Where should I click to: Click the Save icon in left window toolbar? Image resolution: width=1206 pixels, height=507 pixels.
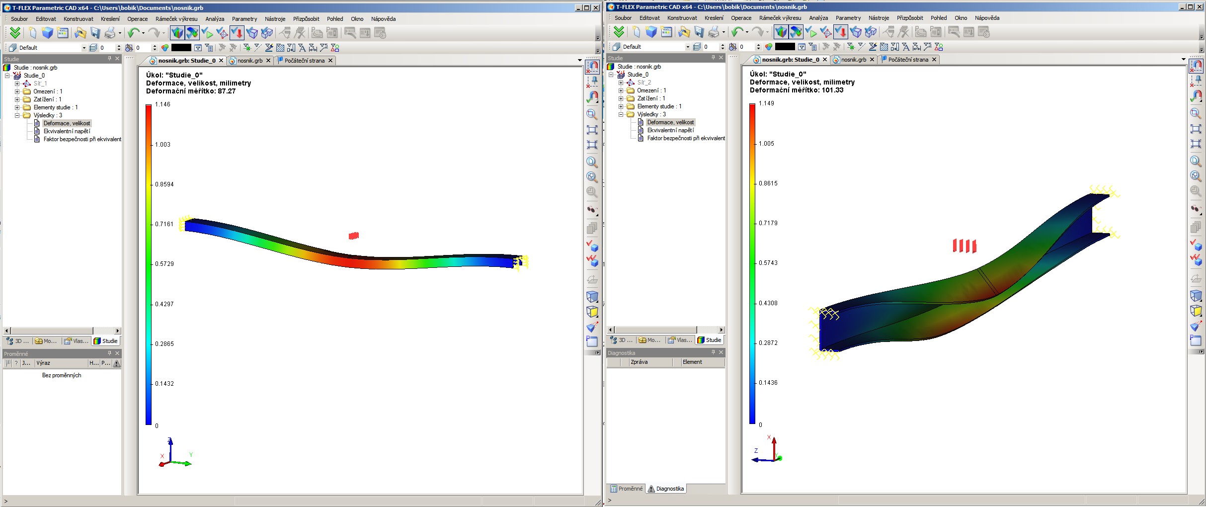95,33
